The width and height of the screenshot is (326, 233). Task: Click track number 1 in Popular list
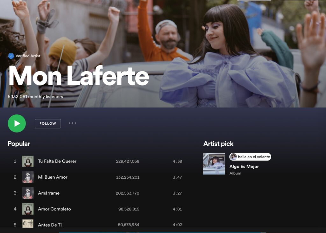point(15,161)
